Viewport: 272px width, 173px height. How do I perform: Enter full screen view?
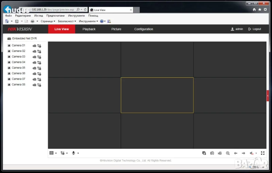[262, 153]
